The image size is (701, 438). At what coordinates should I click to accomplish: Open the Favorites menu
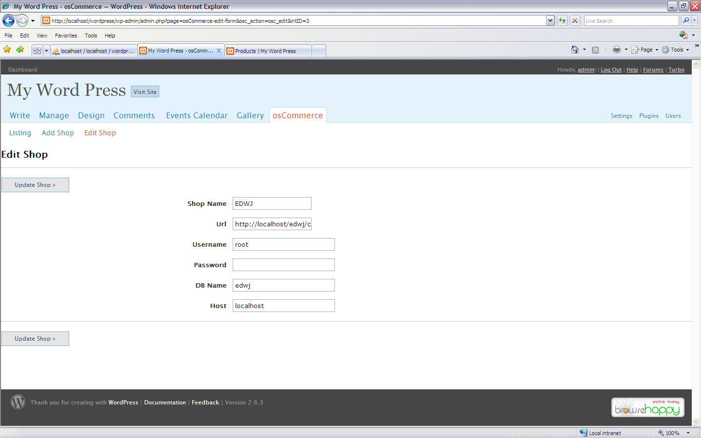(66, 36)
